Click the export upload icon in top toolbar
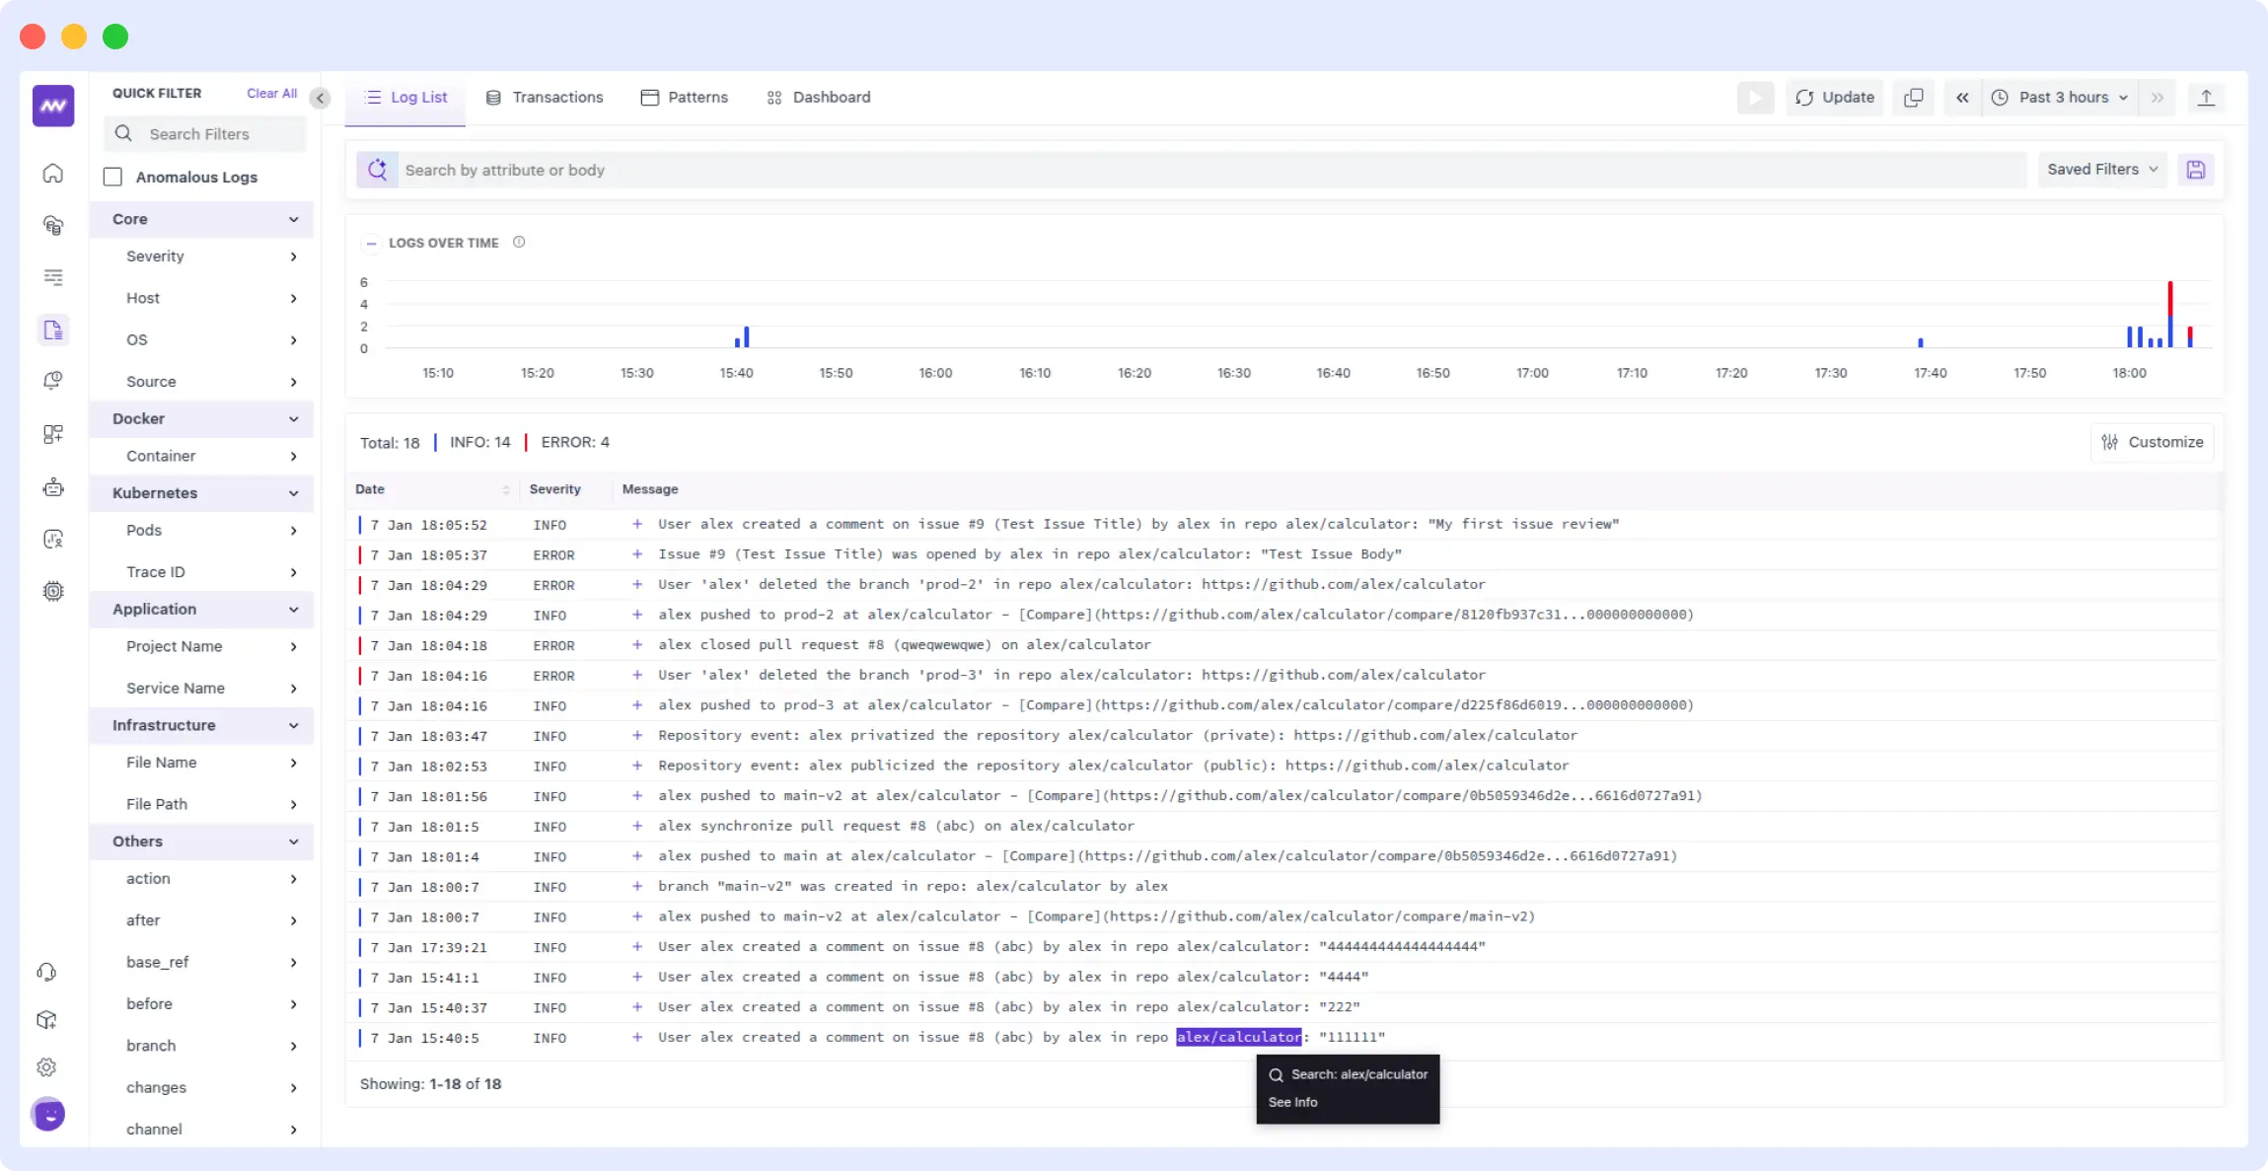The height and width of the screenshot is (1171, 2268). coord(2207,98)
